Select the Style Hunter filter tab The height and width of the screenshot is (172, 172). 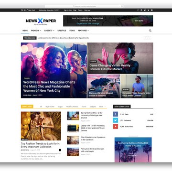coord(50,107)
